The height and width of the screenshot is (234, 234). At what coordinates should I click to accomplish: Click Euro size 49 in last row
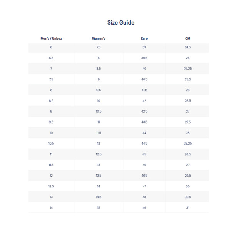pos(144,207)
